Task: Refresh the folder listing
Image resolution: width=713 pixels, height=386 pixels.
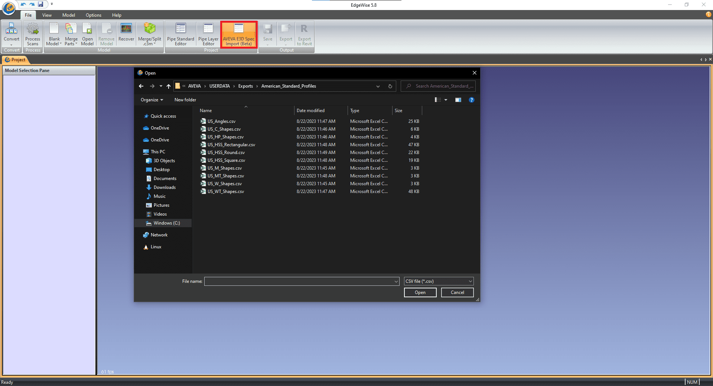Action: (390, 86)
